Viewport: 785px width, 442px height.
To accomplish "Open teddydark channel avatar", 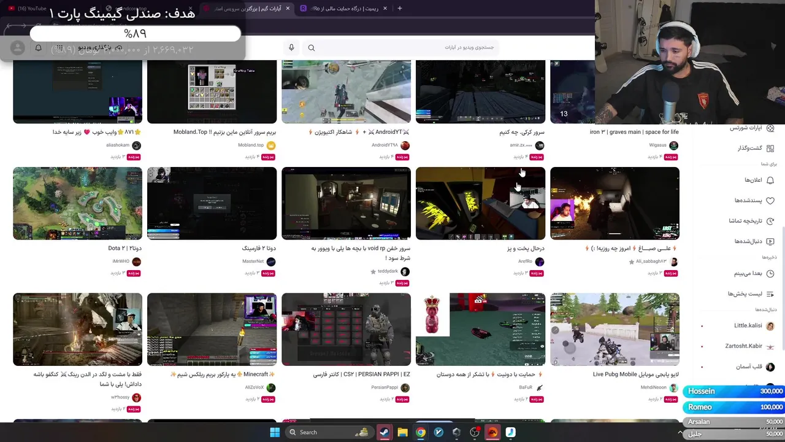I will pyautogui.click(x=405, y=271).
